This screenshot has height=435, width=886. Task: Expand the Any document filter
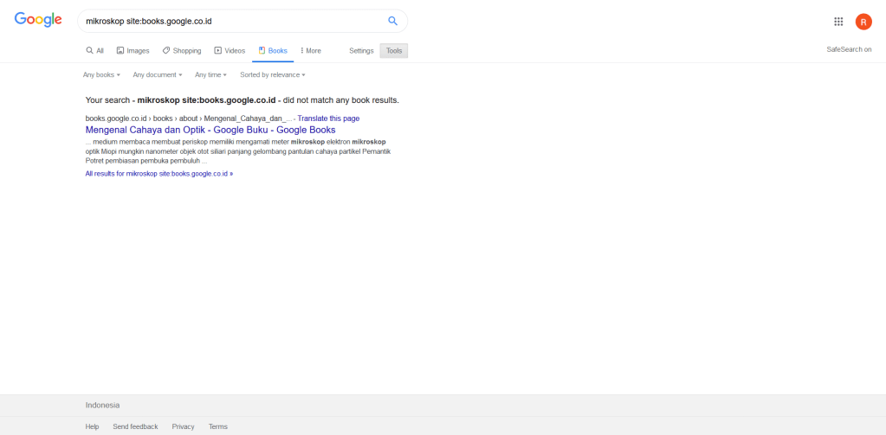tap(158, 75)
